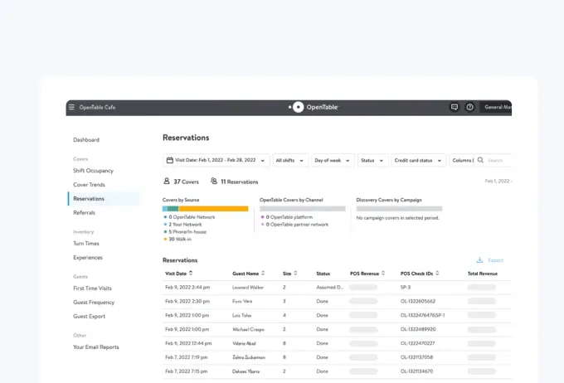
Task: Select the Valerie Abad guest name
Action: 244,343
